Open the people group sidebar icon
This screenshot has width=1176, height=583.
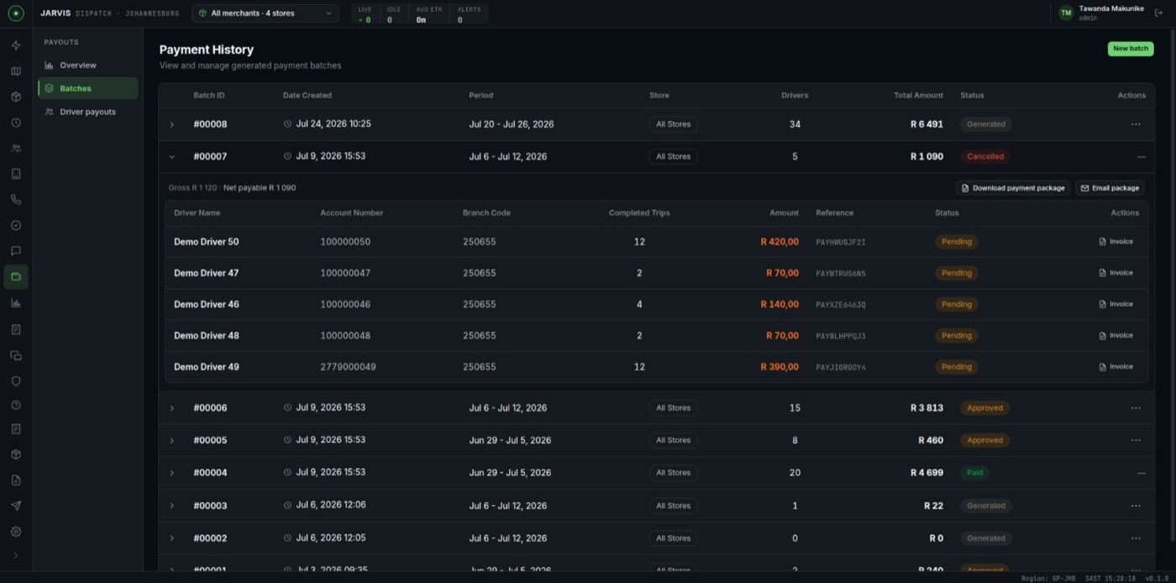[x=16, y=149]
